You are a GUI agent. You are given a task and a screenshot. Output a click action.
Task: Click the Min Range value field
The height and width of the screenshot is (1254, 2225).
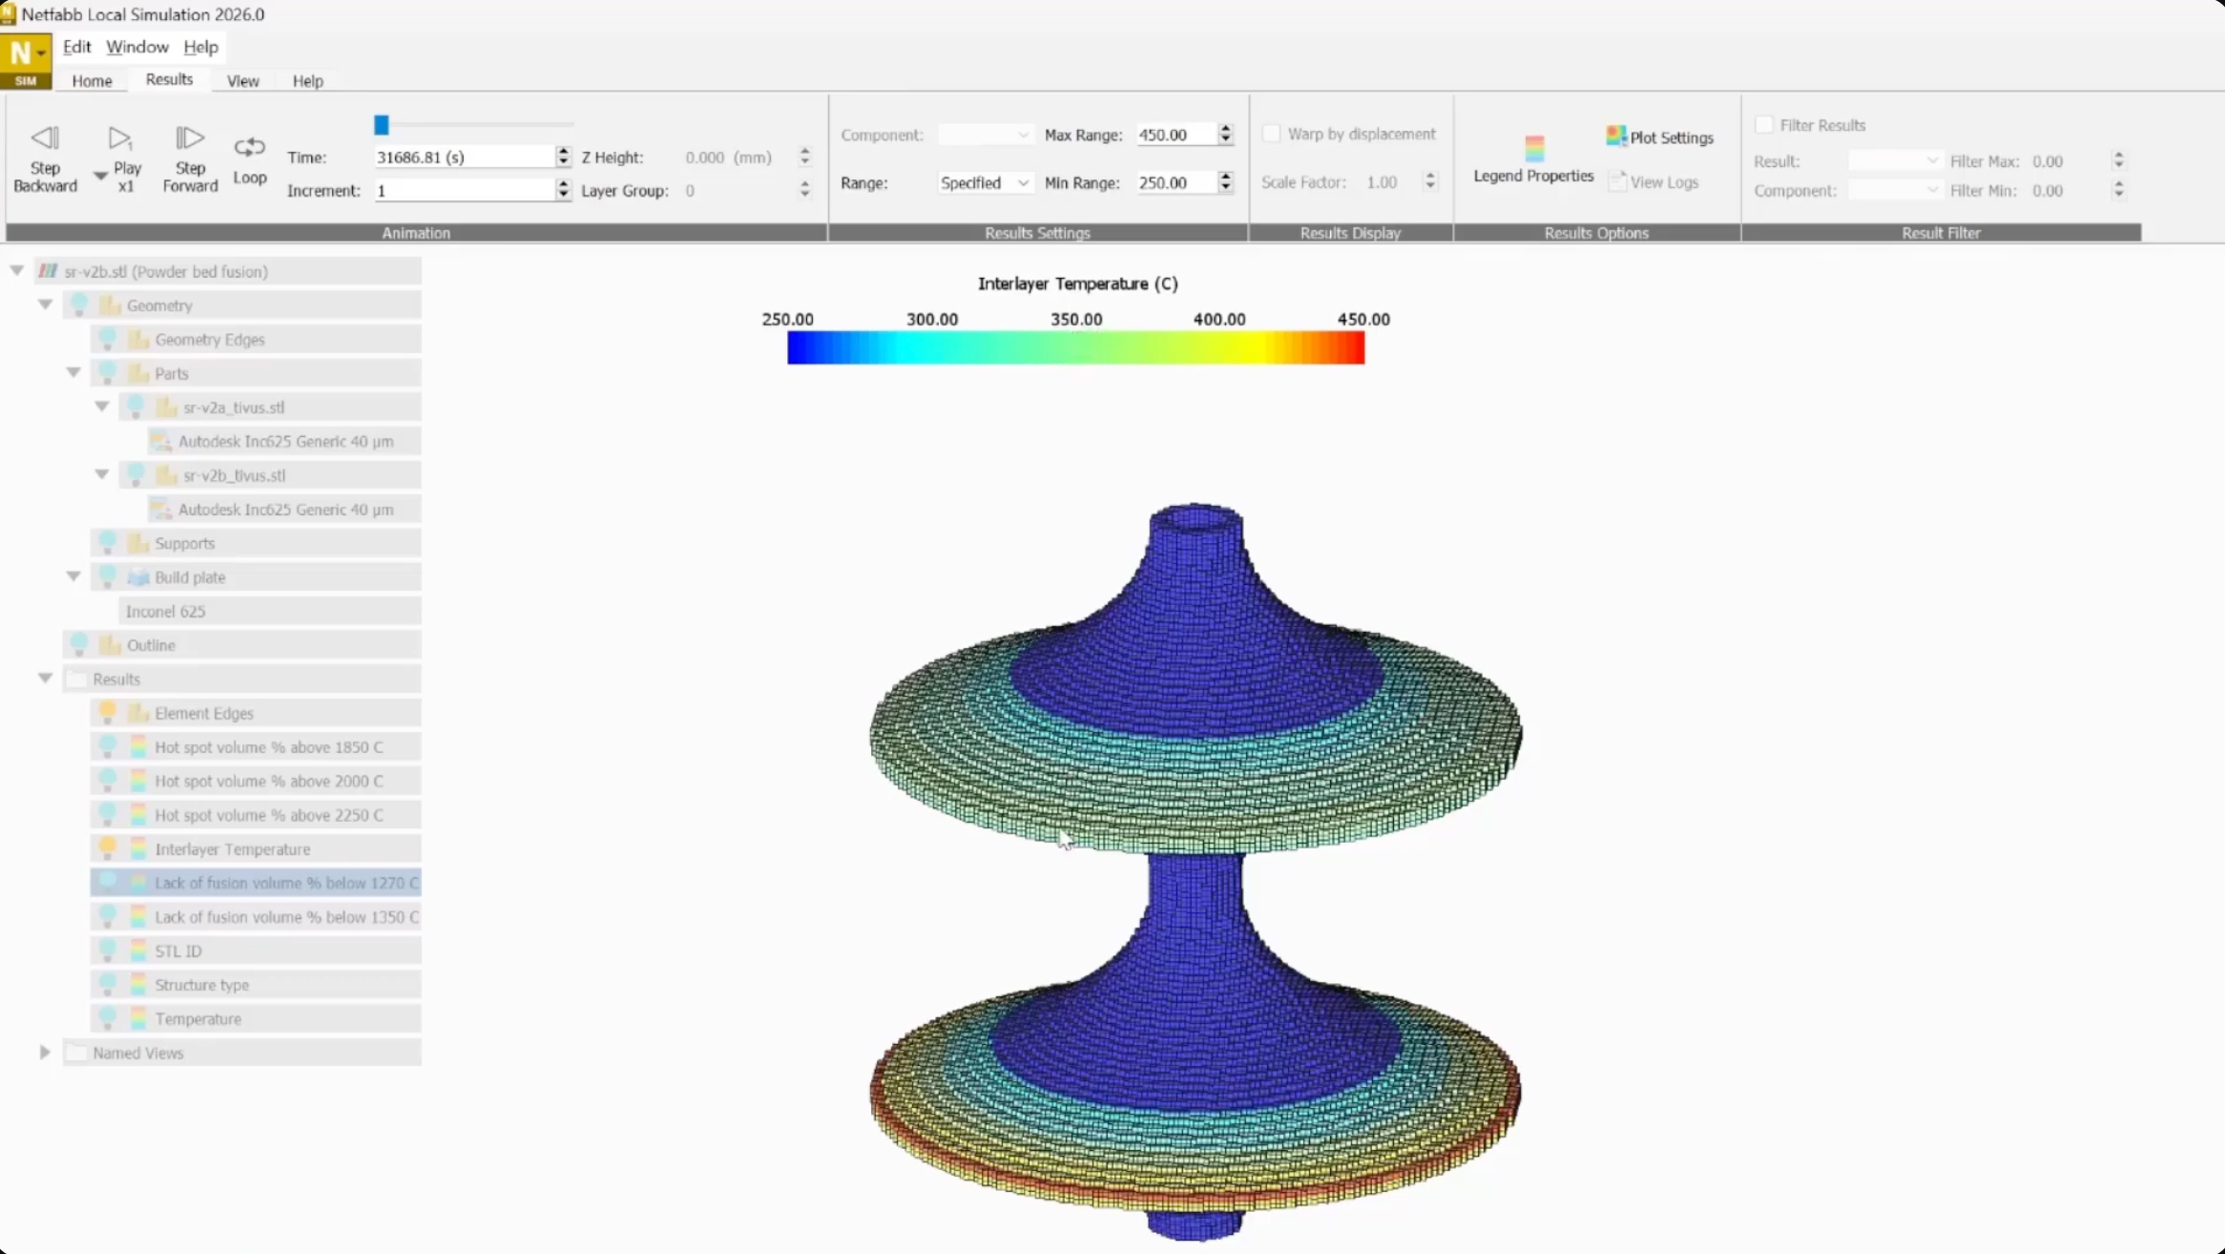click(x=1176, y=182)
